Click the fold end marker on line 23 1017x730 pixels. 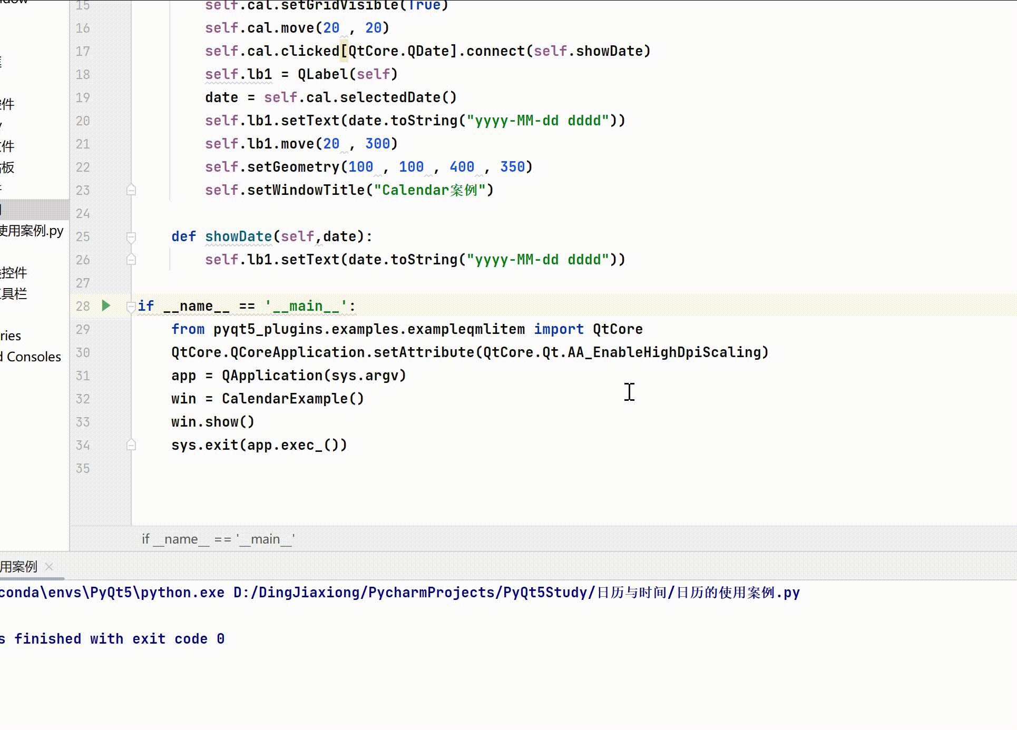131,190
